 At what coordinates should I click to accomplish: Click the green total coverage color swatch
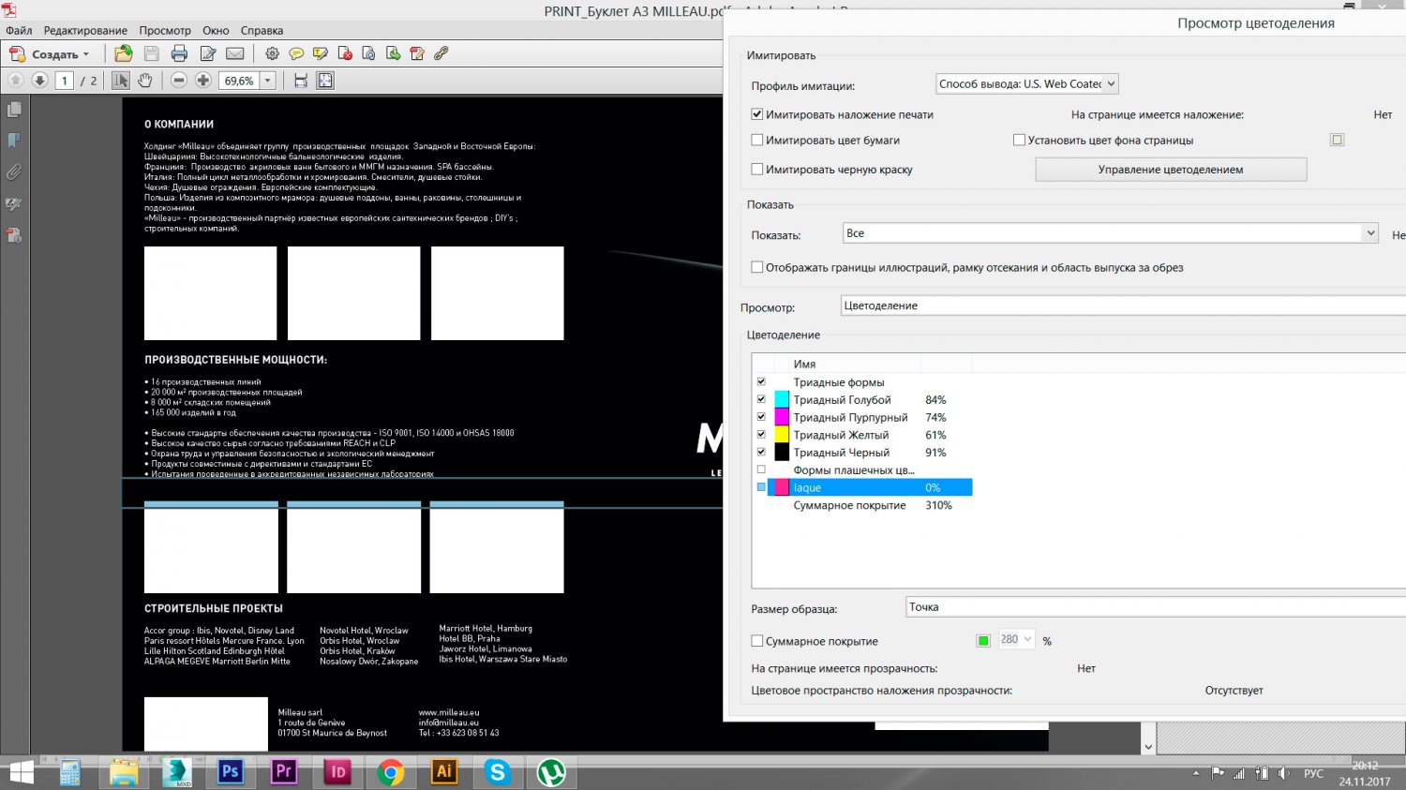pos(983,641)
